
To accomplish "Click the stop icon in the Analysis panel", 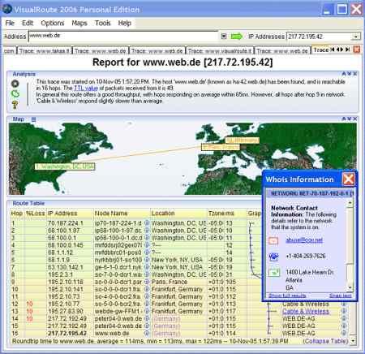I will coord(15,84).
